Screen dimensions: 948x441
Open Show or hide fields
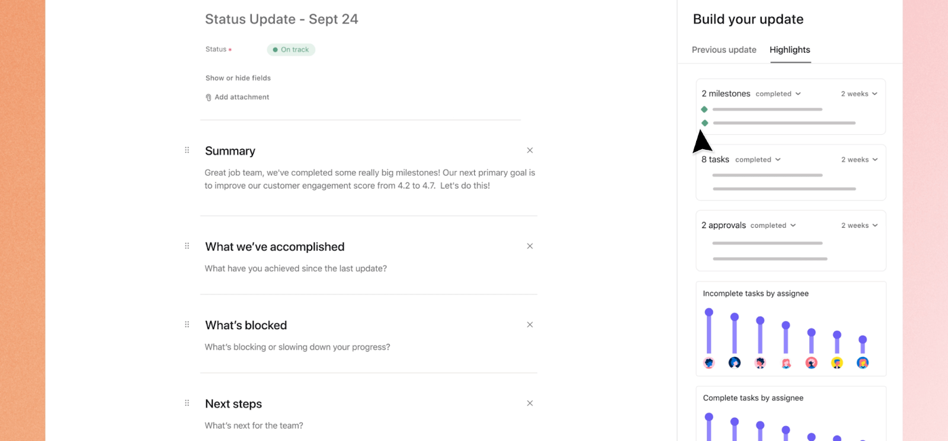click(238, 78)
